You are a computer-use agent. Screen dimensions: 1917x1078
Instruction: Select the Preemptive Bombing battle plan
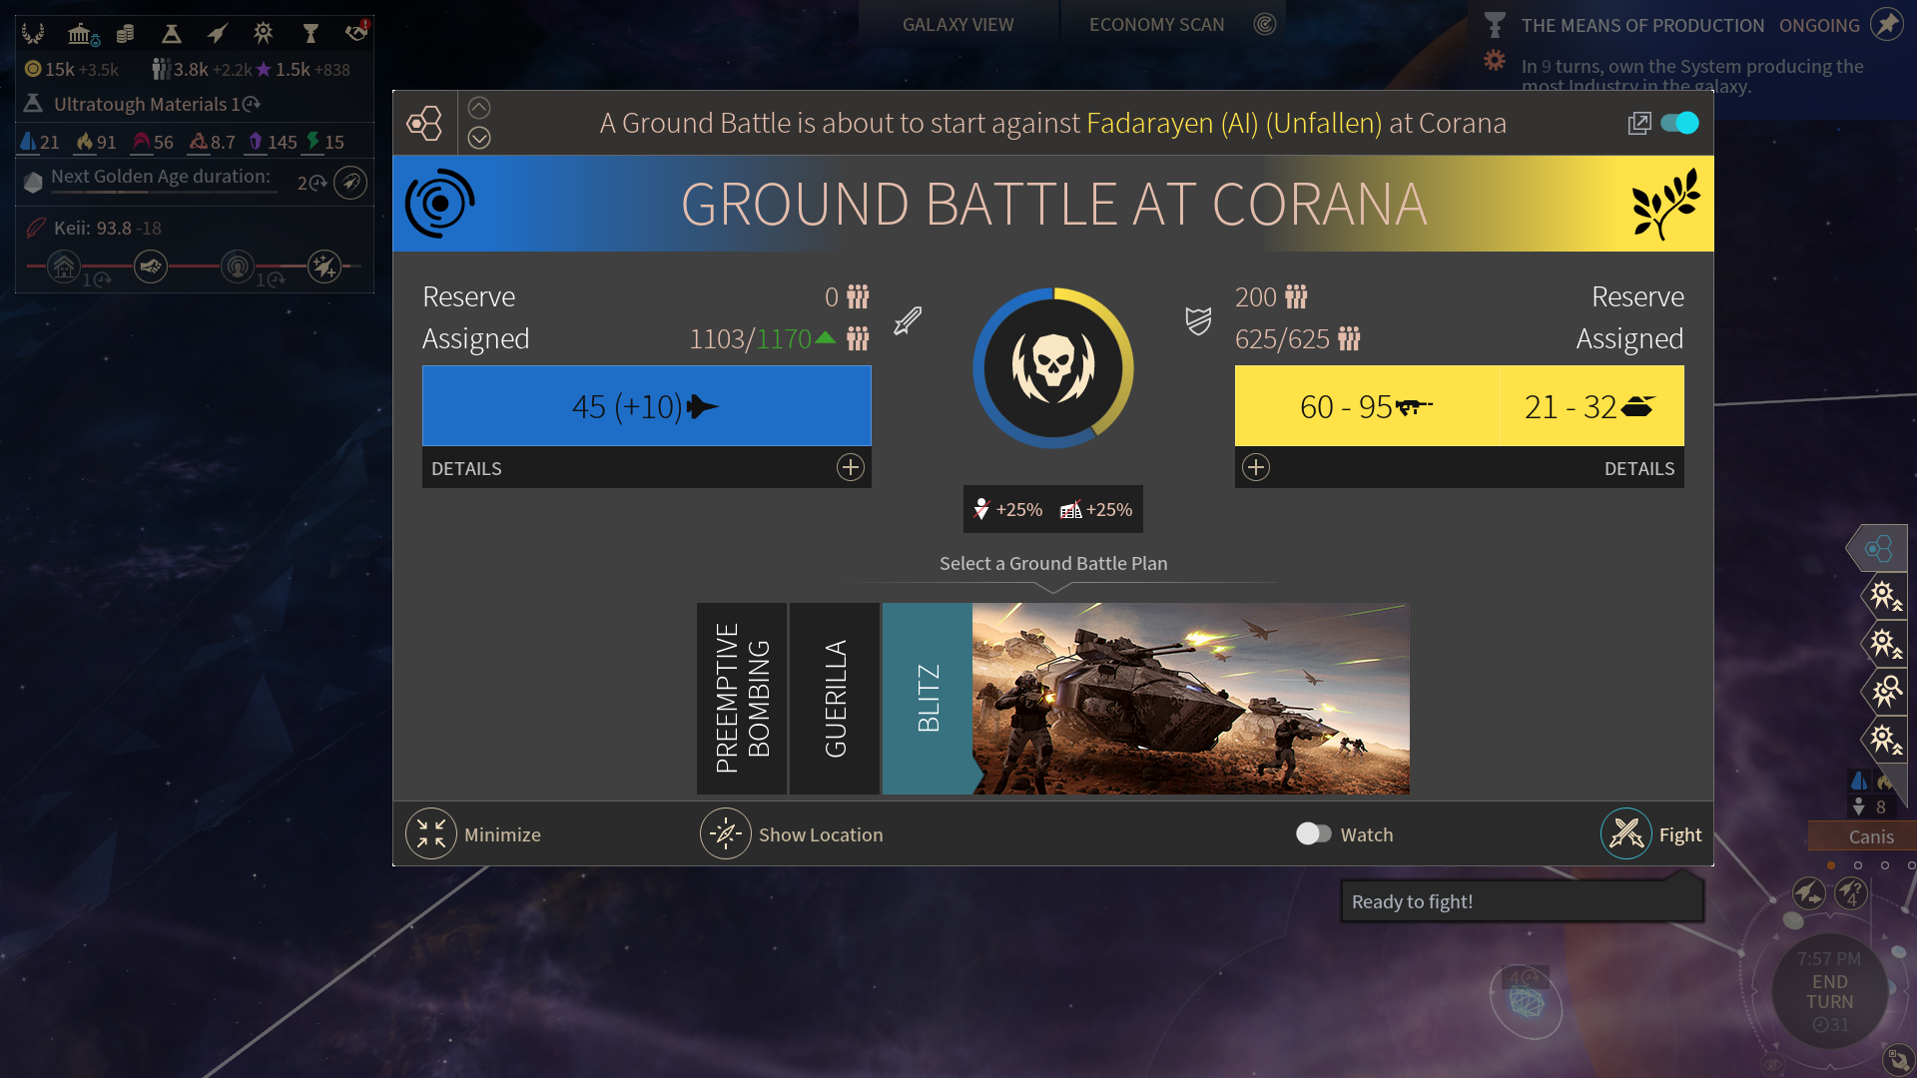pyautogui.click(x=742, y=698)
